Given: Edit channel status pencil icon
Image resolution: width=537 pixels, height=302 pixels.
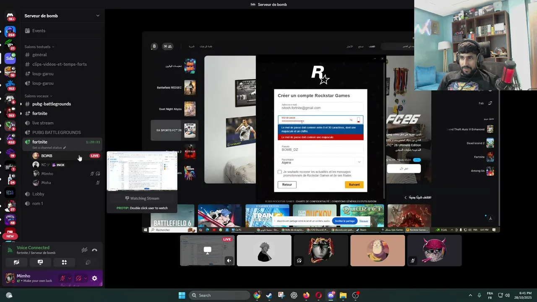Looking at the screenshot, I should point(65,148).
